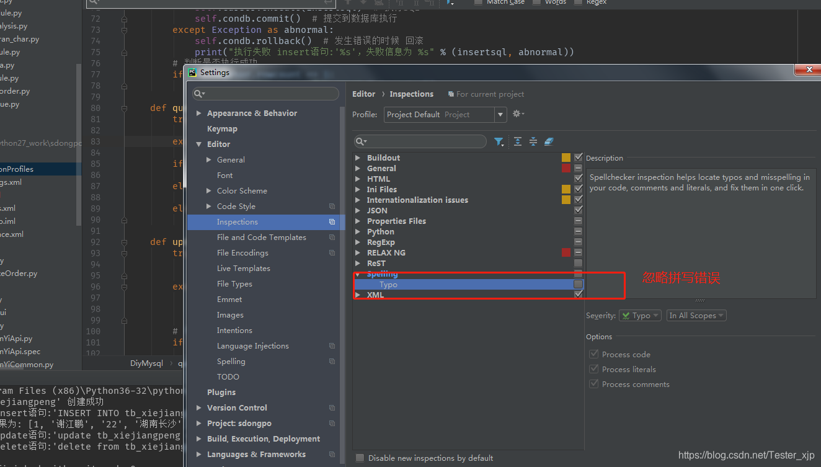Focus the inspections search field
This screenshot has width=821, height=467.
pyautogui.click(x=420, y=142)
